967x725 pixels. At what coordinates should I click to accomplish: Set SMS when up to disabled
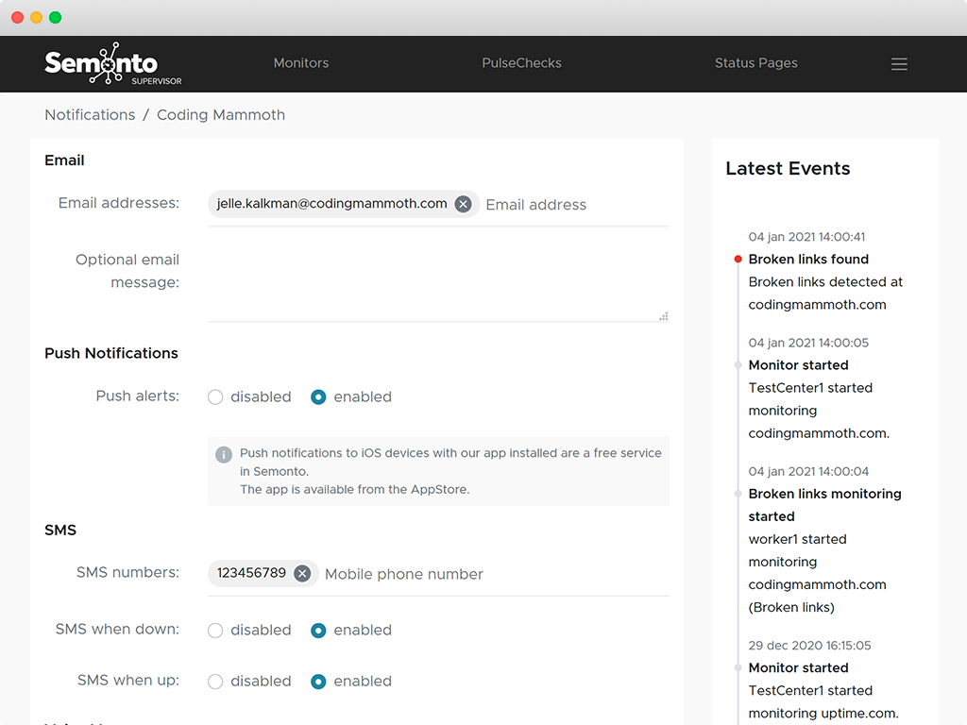point(215,682)
